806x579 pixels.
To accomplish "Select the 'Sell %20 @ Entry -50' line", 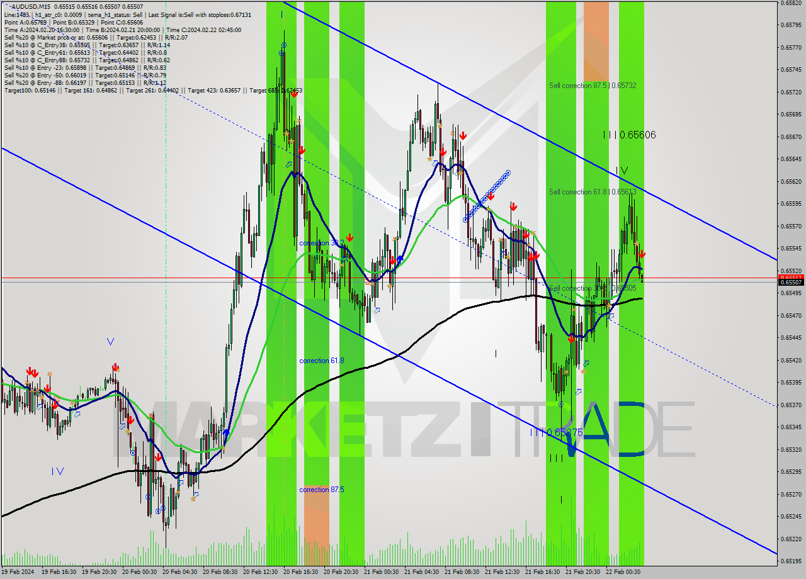I will [85, 75].
